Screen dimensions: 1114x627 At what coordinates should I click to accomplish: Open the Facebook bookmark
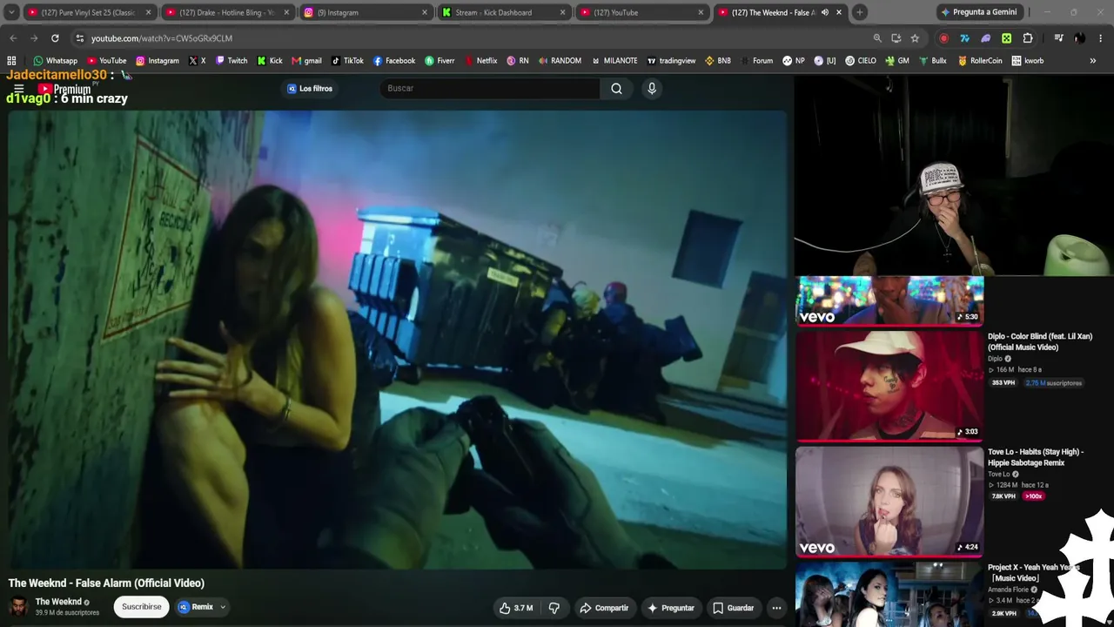[393, 61]
